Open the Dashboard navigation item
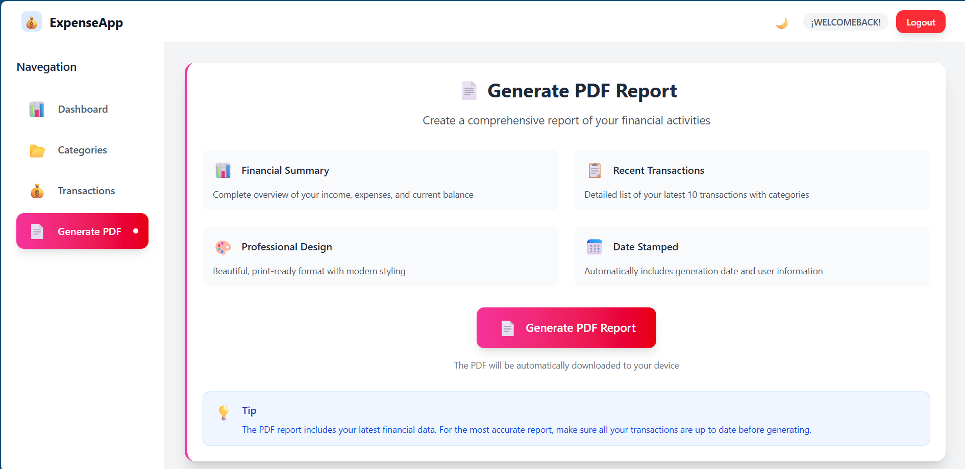This screenshot has width=965, height=469. click(x=83, y=109)
